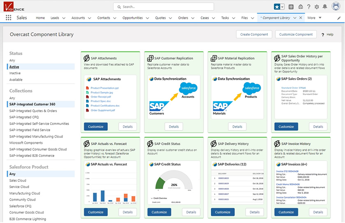Expand the Cases tab dropdown chevron
The width and height of the screenshot is (345, 223).
213,18
